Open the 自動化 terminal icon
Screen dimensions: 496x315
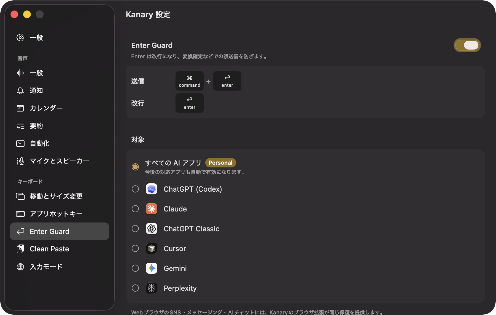(20, 143)
